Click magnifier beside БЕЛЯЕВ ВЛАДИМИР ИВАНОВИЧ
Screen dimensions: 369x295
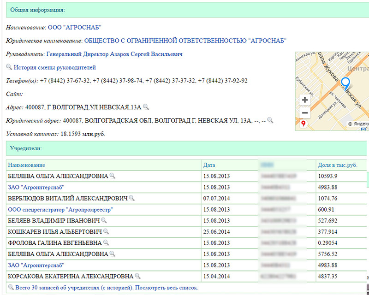[104, 220]
